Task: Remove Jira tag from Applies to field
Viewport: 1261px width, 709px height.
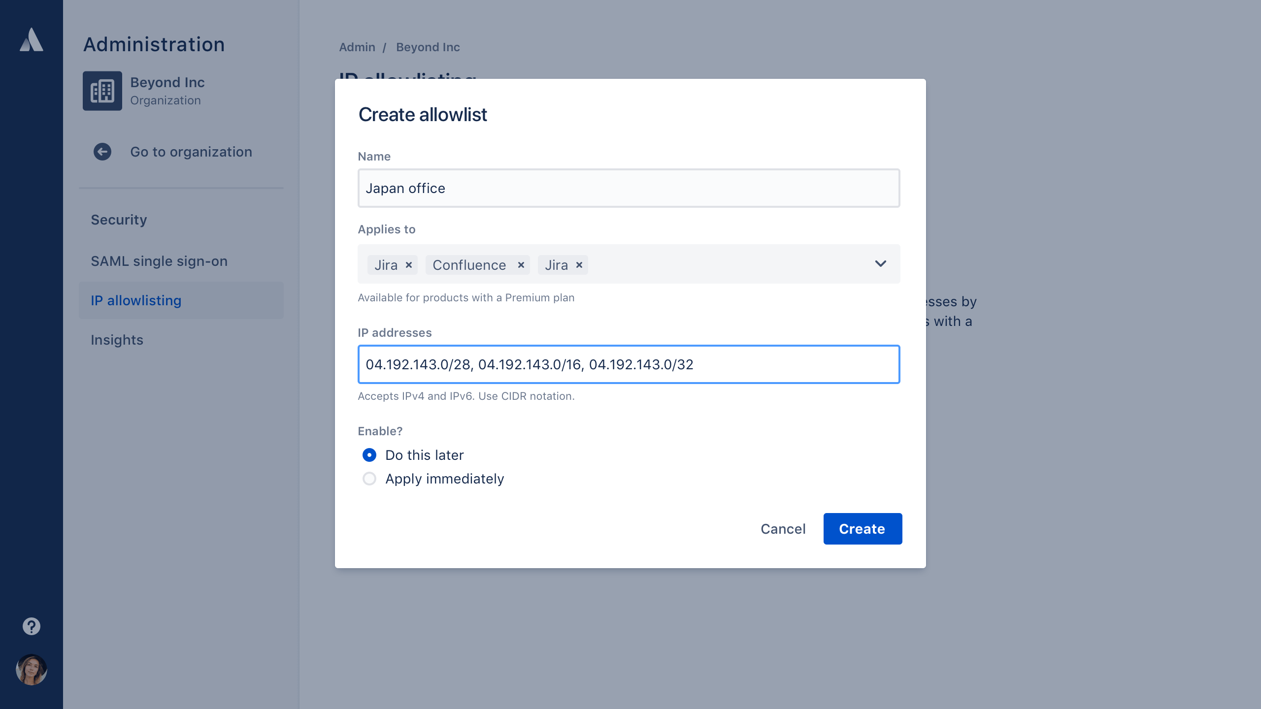Action: [410, 265]
